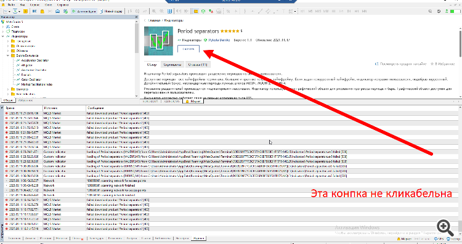Add product to favorites star link
Image resolution: width=462 pixels, height=244 pixels.
coord(442,63)
